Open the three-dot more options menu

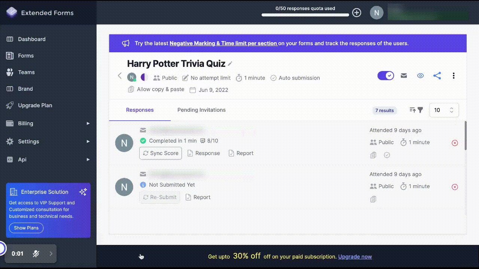[454, 76]
